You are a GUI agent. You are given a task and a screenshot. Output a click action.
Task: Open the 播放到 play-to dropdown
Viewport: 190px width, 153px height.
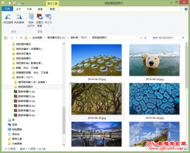coord(48,19)
